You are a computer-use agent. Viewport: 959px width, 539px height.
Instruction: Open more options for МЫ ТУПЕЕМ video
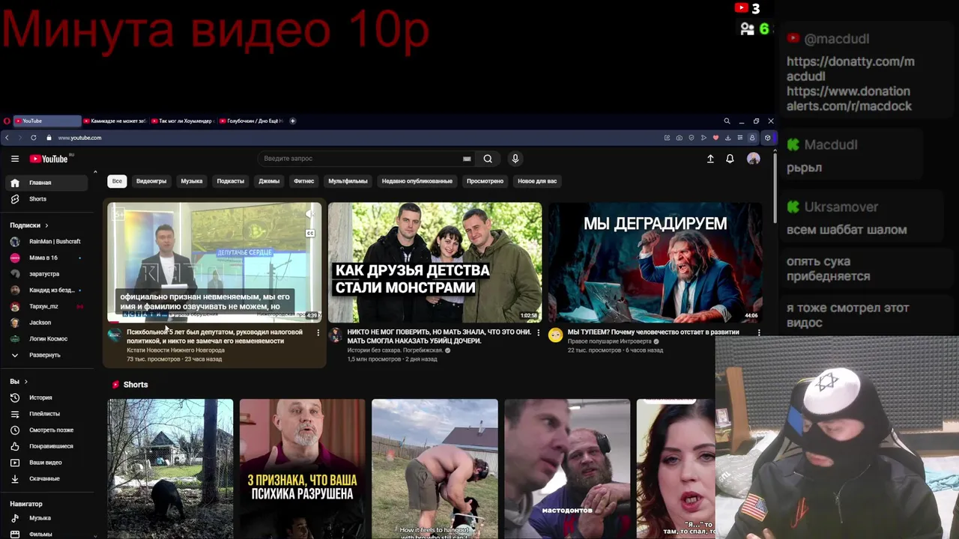(x=759, y=332)
